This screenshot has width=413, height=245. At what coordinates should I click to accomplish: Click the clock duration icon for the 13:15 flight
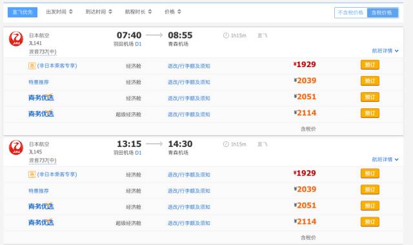[226, 144]
